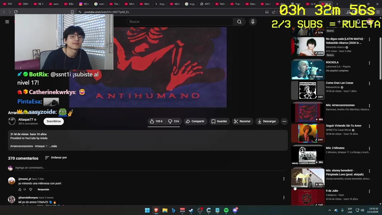Open options for Mix: 2 Minutos
The width and height of the screenshot is (382, 215).
pos(369,148)
